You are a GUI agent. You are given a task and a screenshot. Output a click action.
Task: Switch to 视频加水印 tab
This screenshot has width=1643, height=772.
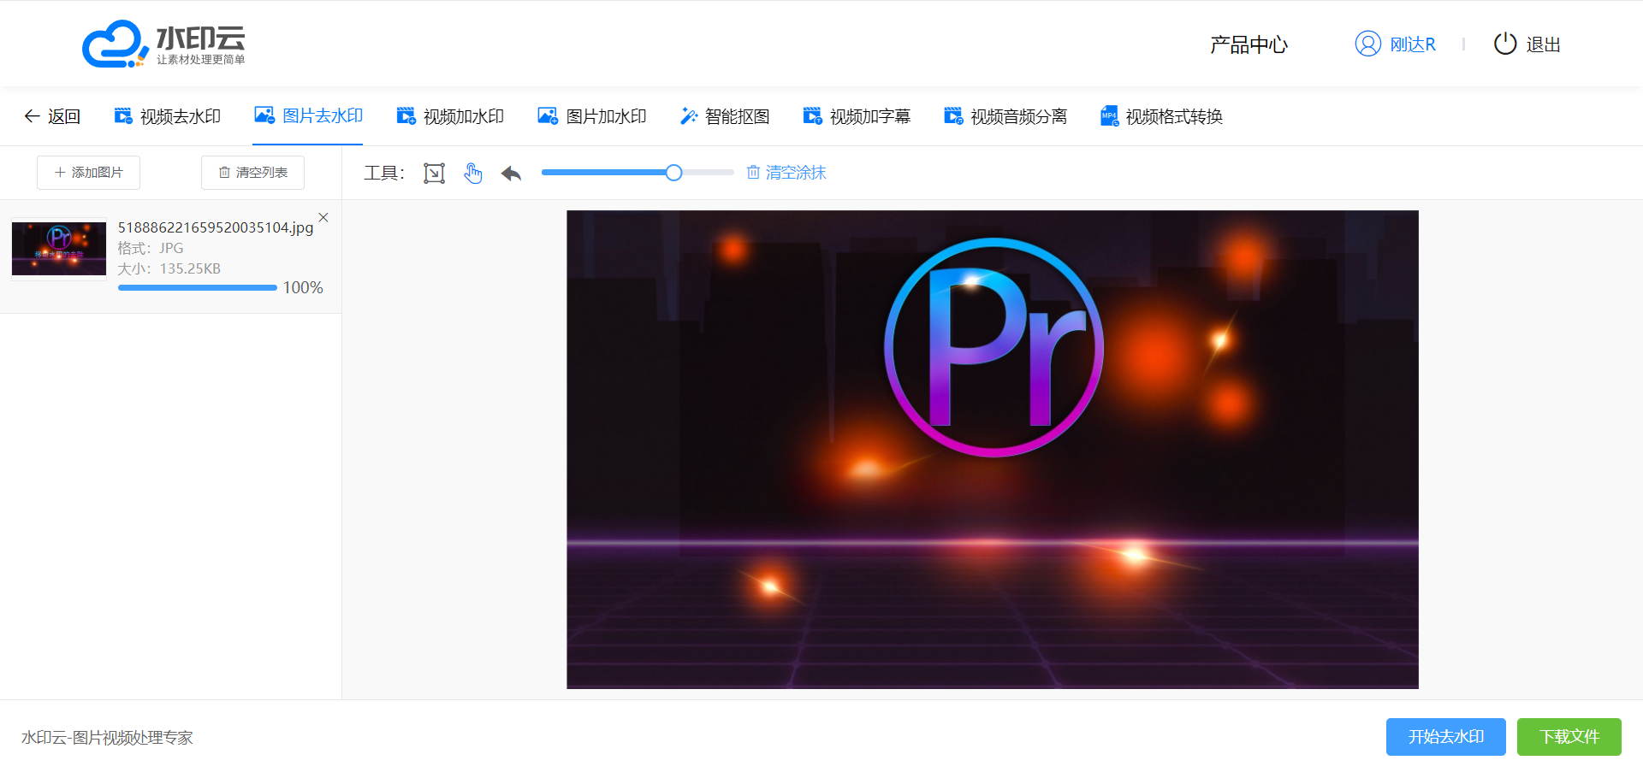[x=450, y=116]
